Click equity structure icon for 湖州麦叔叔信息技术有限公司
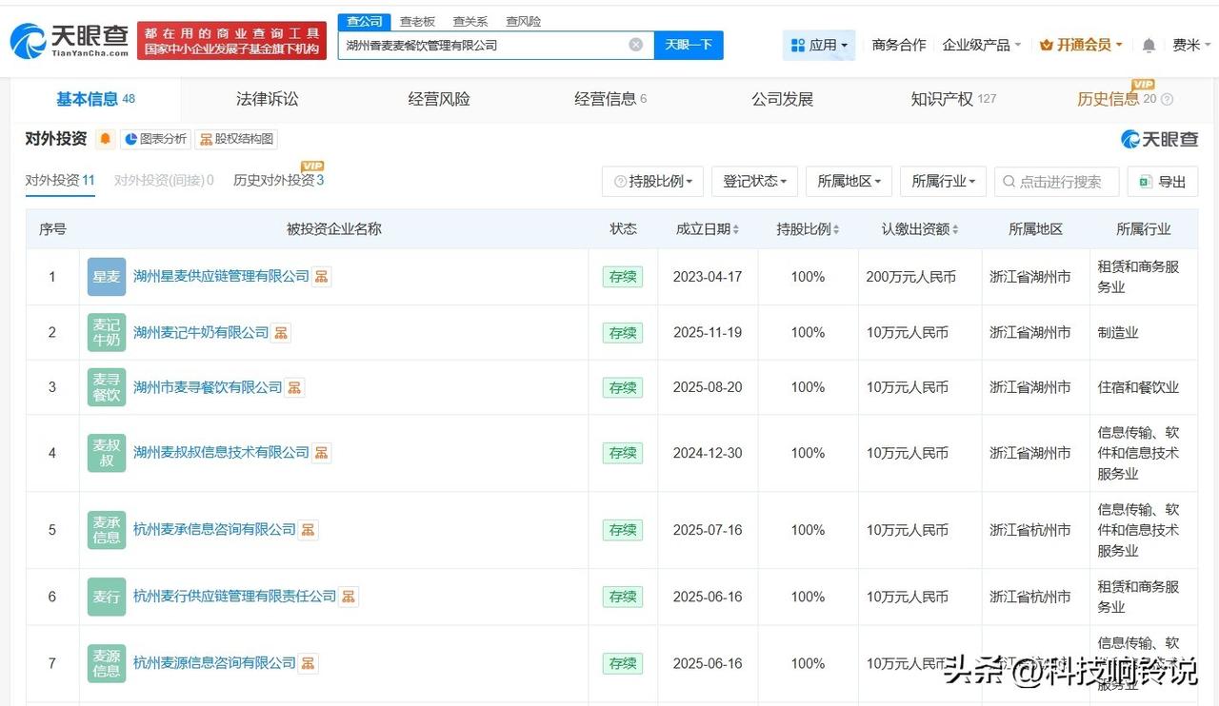The height and width of the screenshot is (706, 1219). tap(322, 453)
